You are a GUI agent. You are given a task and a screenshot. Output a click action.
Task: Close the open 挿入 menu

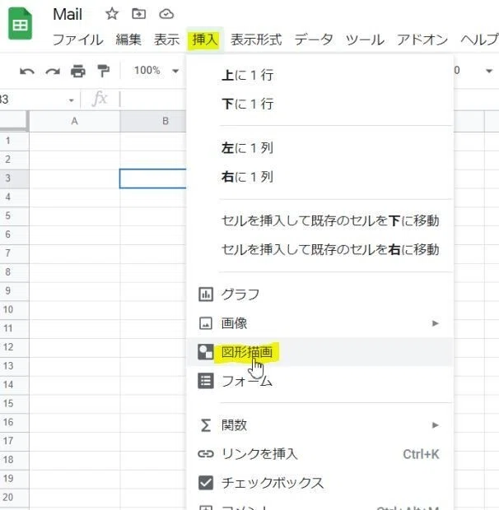pos(205,39)
